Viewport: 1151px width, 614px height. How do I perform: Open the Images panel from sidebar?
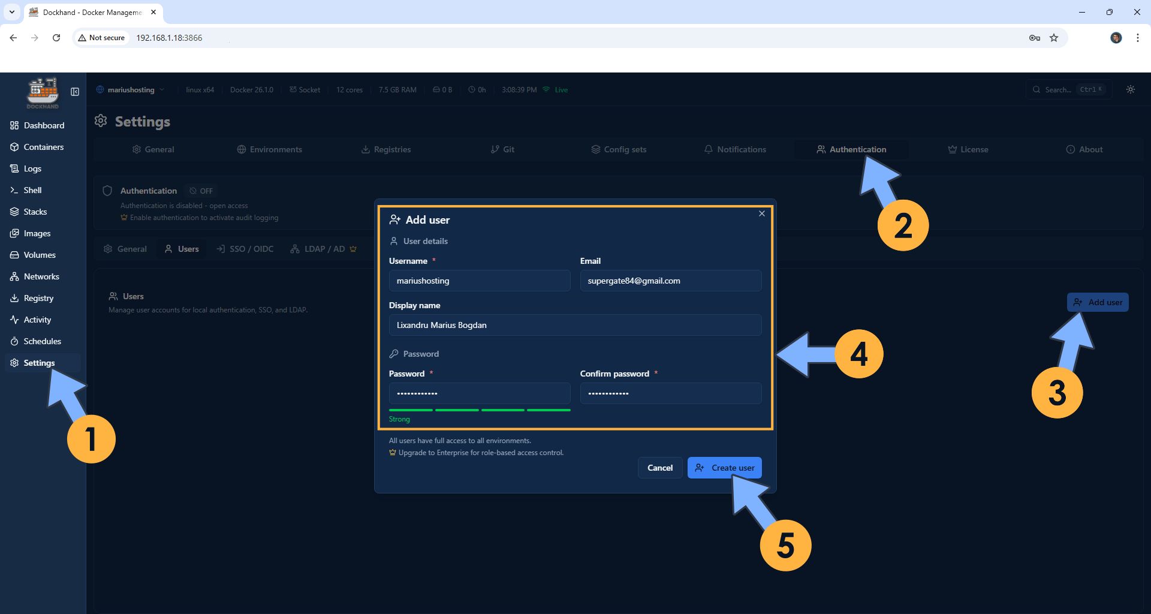click(x=37, y=233)
